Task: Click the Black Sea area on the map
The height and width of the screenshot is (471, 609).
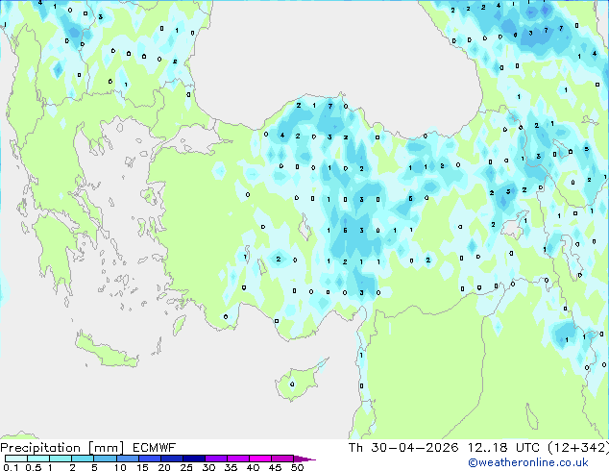Action: (330, 59)
